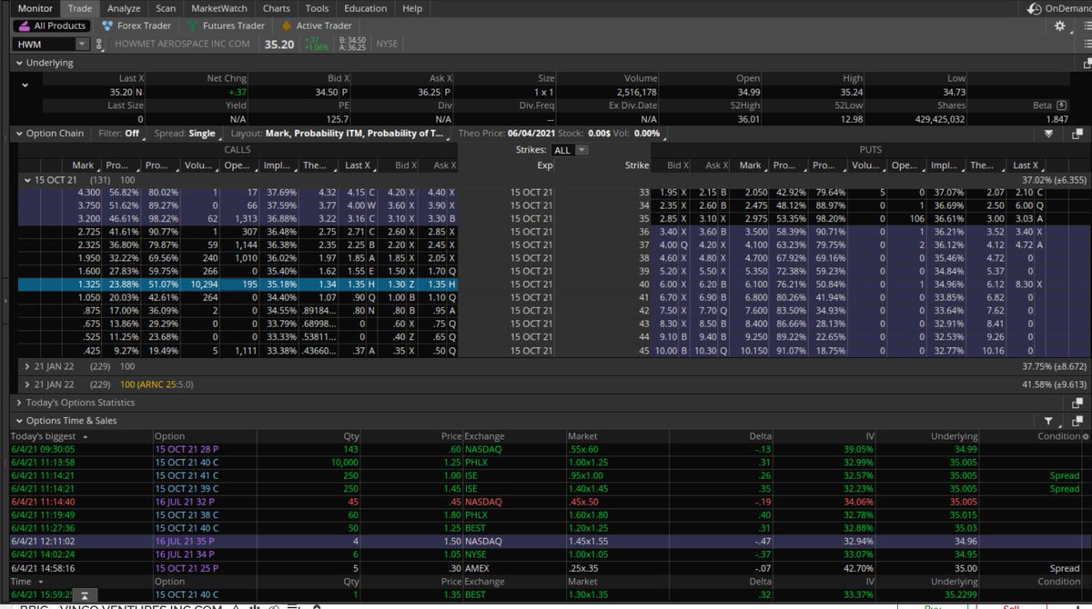The image size is (1092, 609).
Task: Collapse the Option Chain section
Action: 19,134
